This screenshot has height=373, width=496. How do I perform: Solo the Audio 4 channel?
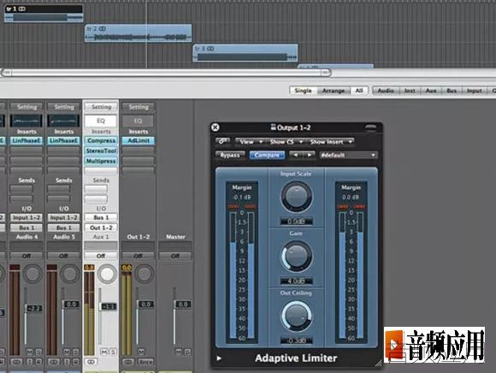point(38,352)
